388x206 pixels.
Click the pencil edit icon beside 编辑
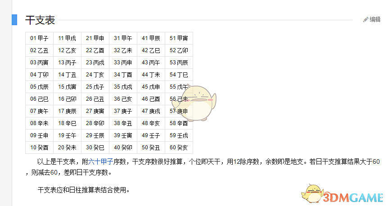click(x=366, y=19)
